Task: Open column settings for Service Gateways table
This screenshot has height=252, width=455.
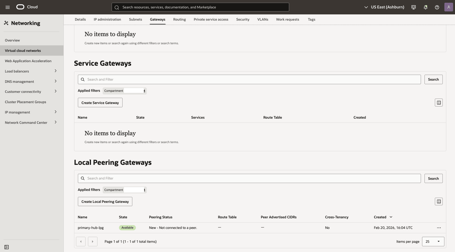Action: [x=439, y=102]
